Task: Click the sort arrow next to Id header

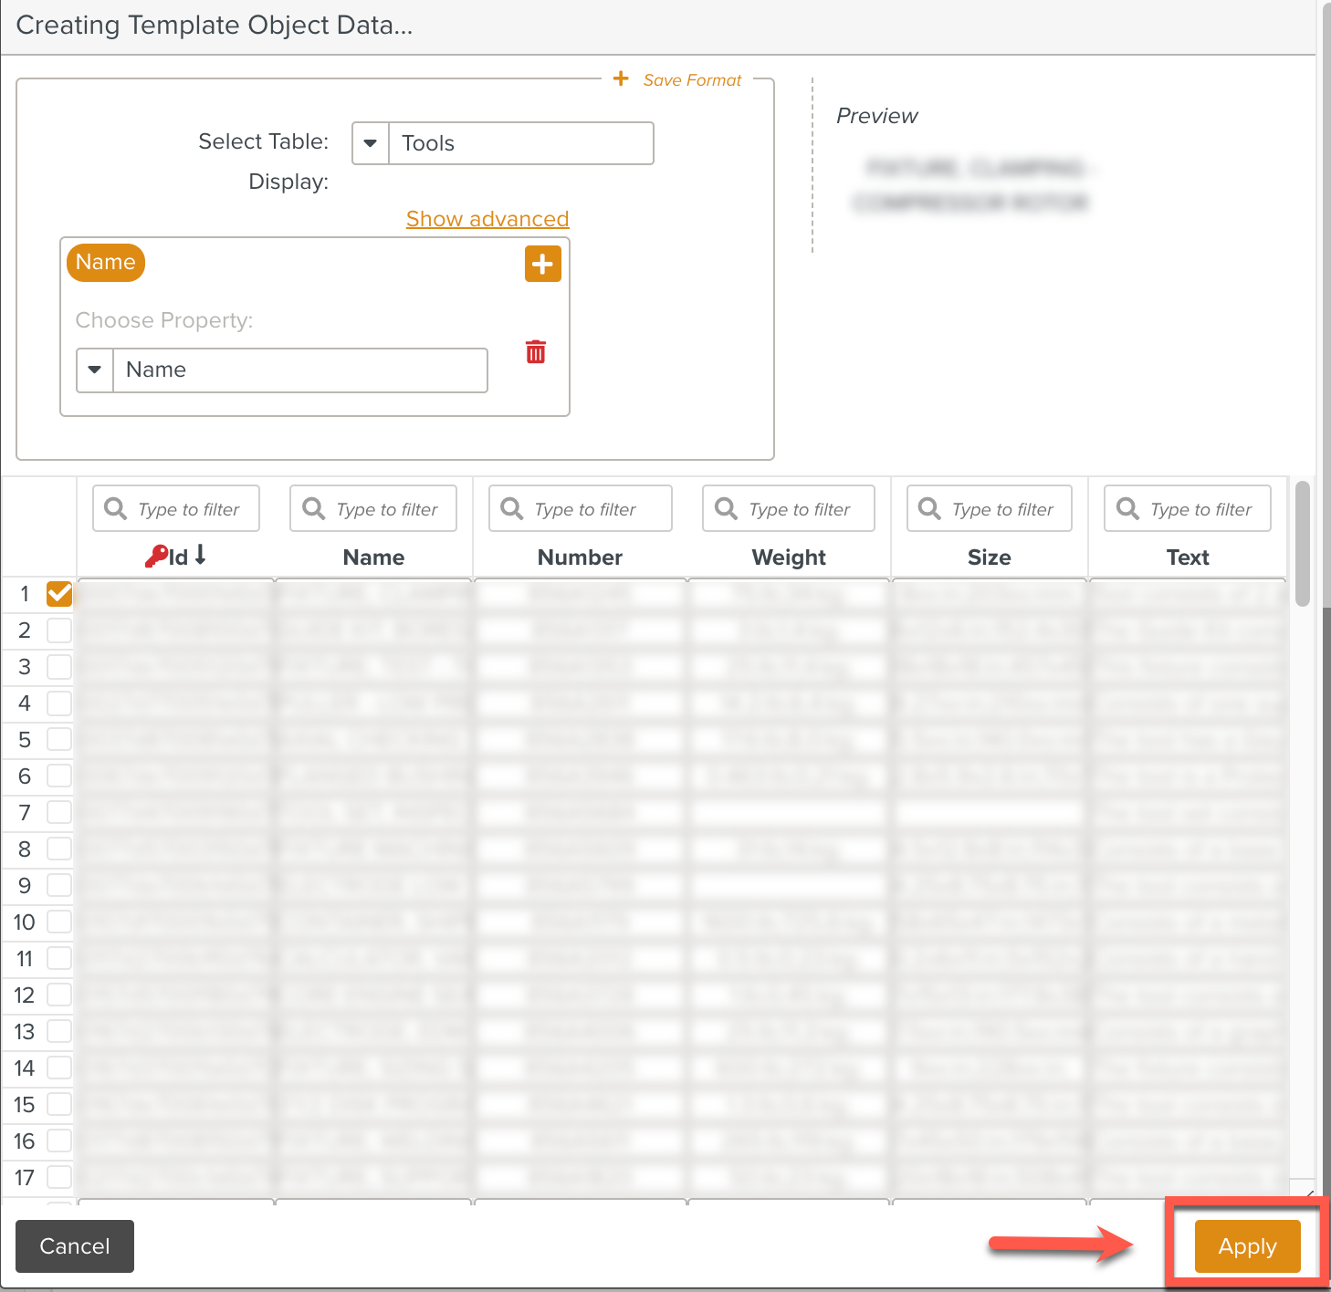Action: tap(201, 555)
